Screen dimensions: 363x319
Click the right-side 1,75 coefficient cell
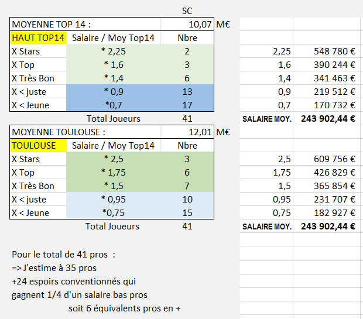coord(266,172)
